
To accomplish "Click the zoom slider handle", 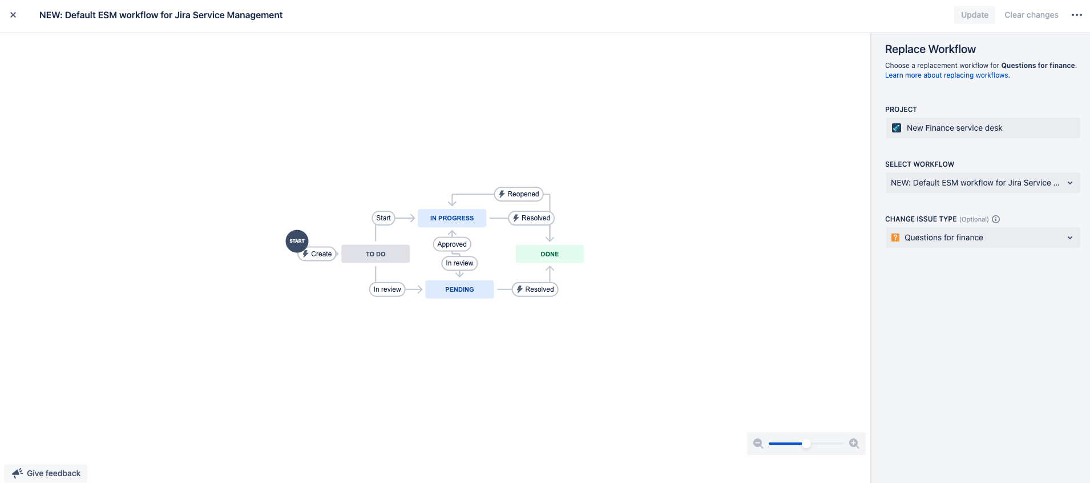I will point(806,444).
